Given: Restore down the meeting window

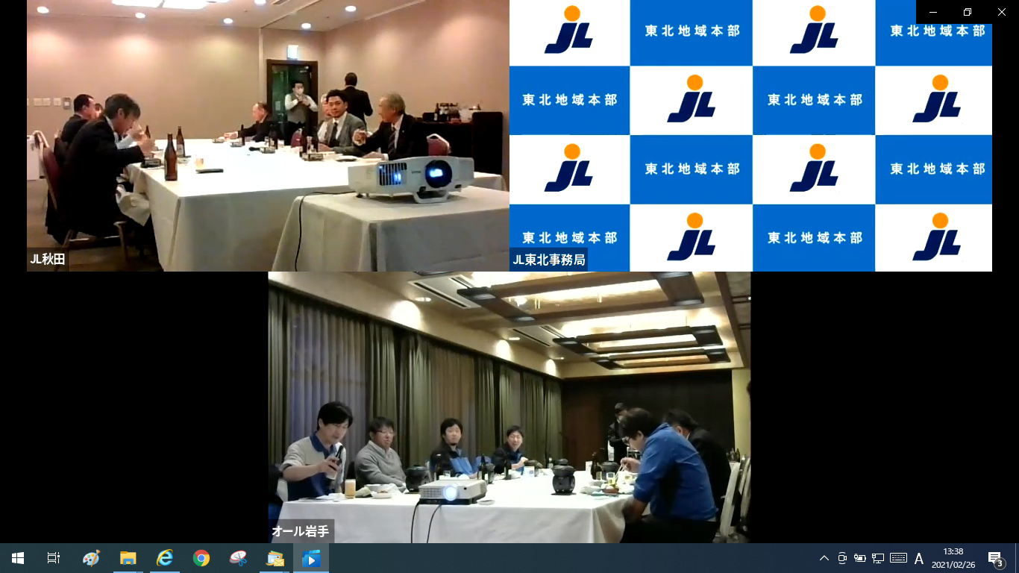Looking at the screenshot, I should coord(968,12).
